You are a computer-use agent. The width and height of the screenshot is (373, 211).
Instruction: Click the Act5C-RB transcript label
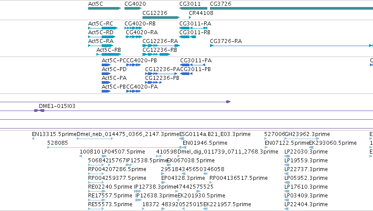click(108, 50)
